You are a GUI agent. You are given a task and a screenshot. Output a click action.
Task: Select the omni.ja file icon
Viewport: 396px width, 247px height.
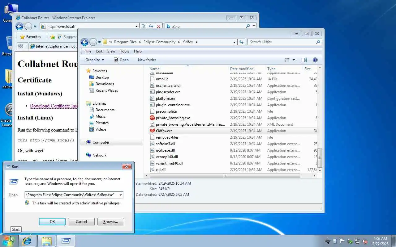click(152, 79)
